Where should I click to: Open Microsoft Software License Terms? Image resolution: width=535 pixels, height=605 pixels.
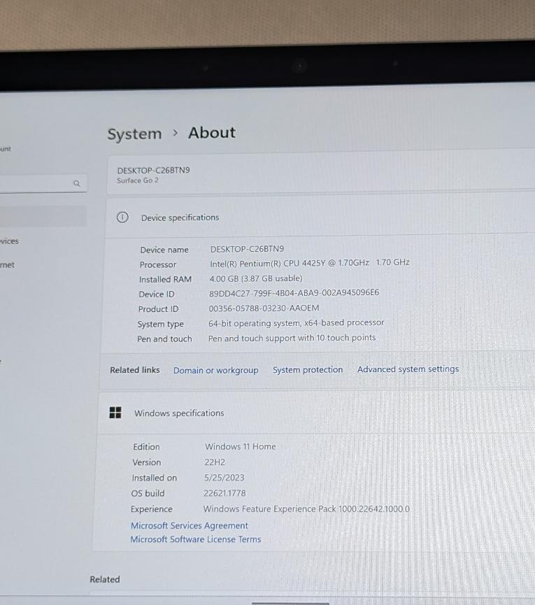[x=195, y=539]
